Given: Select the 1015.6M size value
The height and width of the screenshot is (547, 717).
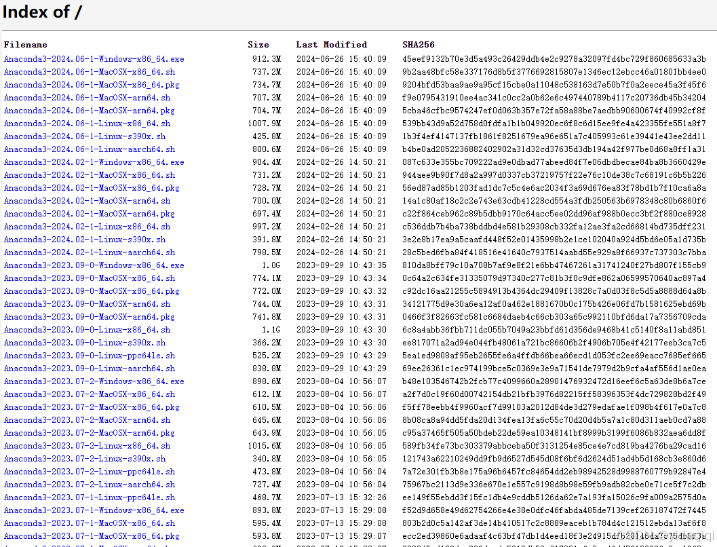Looking at the screenshot, I should tap(265, 445).
